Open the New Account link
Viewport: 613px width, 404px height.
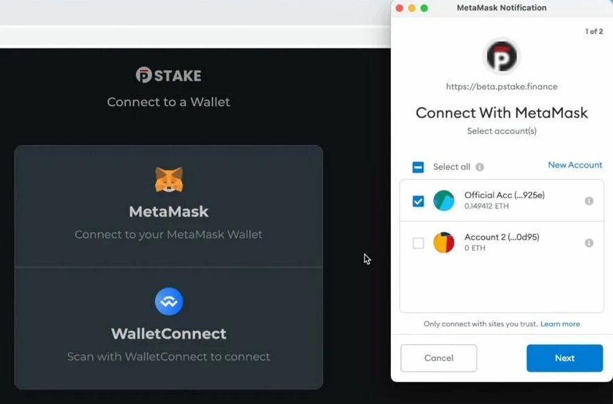pyautogui.click(x=575, y=165)
